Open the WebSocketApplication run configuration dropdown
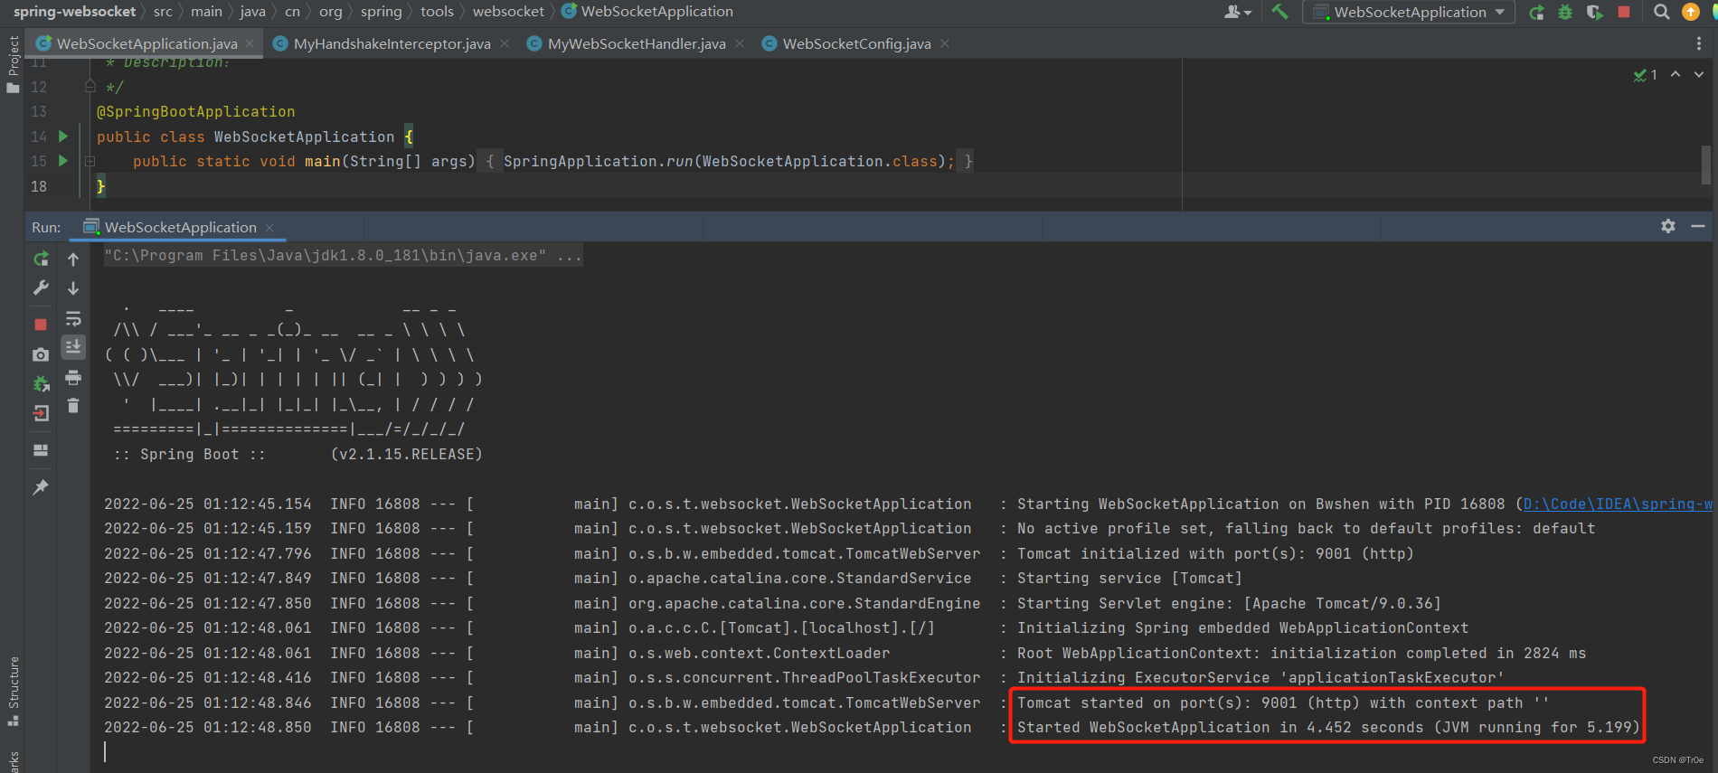This screenshot has height=773, width=1718. click(x=1409, y=12)
